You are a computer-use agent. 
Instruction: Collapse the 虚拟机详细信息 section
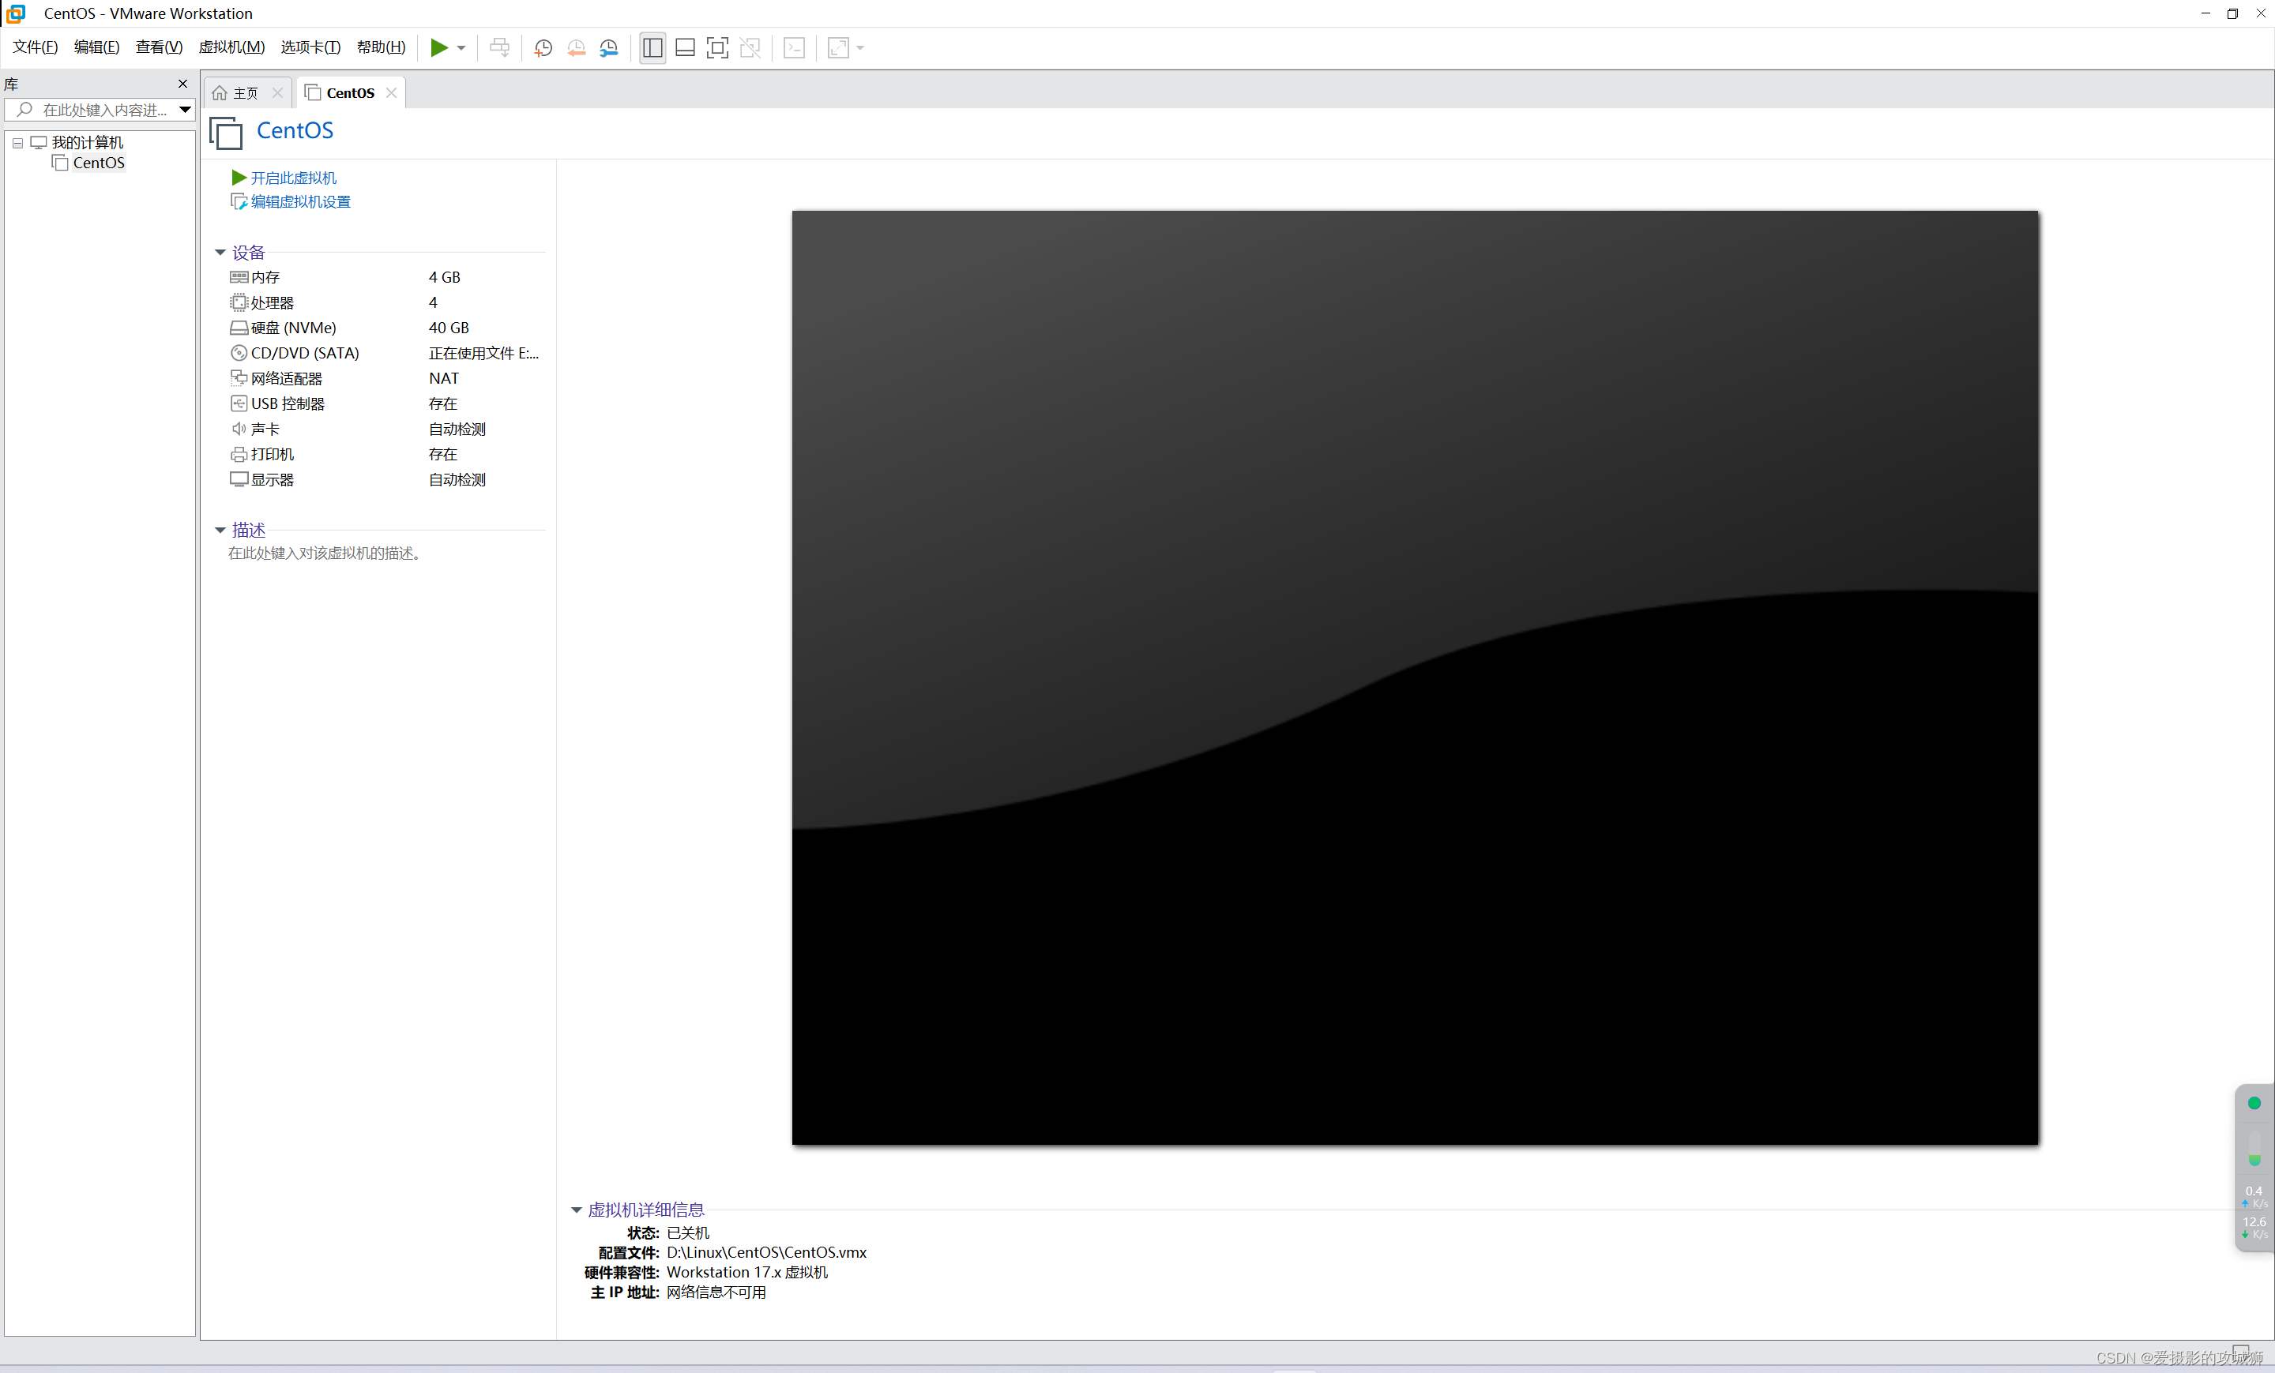(x=576, y=1209)
